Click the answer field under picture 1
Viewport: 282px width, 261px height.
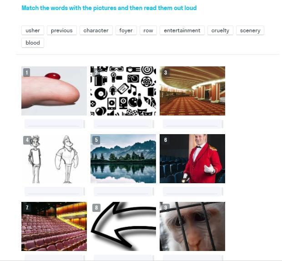click(x=54, y=124)
